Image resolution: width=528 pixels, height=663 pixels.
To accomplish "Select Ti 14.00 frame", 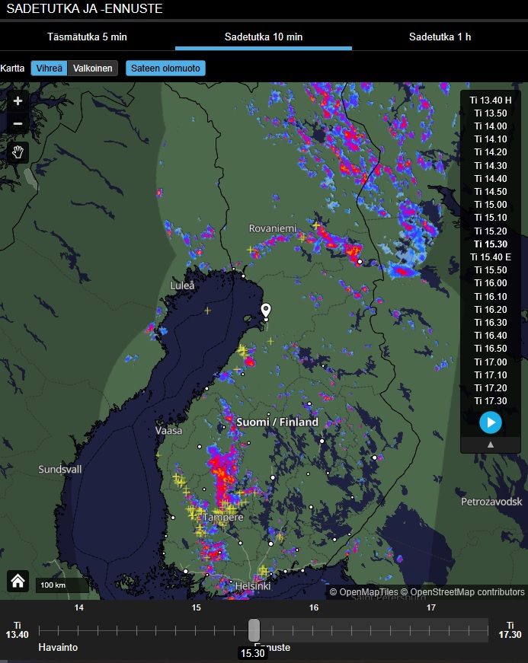I will point(491,126).
